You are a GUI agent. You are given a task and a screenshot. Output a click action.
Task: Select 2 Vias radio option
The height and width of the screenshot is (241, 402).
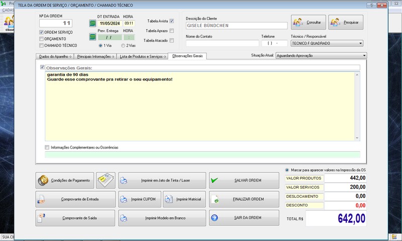(123, 45)
